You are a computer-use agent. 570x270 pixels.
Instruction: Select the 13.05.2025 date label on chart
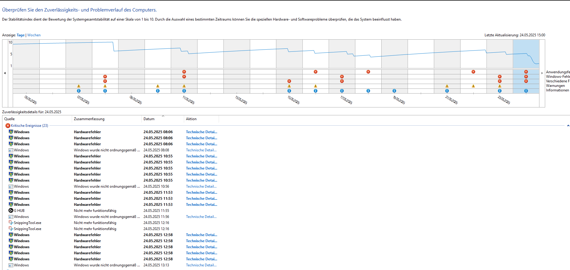click(x=241, y=100)
